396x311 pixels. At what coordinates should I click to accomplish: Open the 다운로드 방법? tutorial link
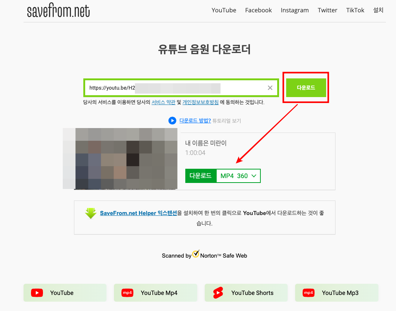tap(195, 121)
